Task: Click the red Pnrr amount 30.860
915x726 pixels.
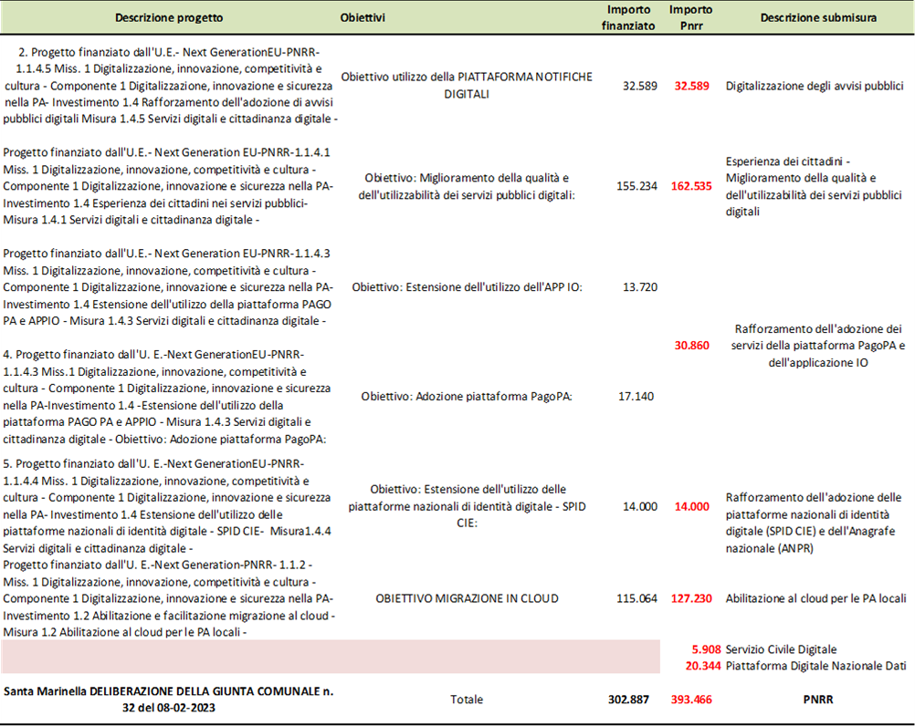Action: 691,346
